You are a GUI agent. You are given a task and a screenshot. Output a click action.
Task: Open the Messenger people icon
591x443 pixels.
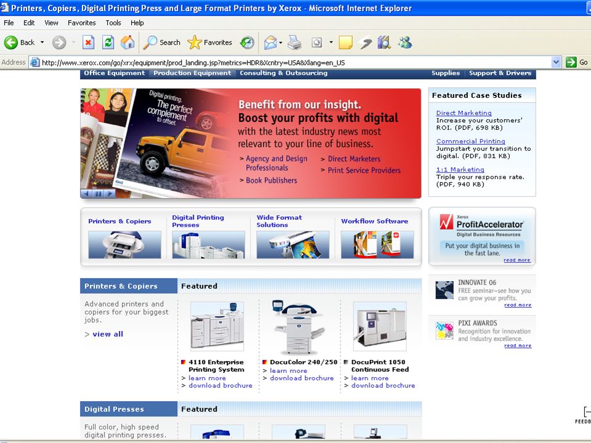(x=405, y=42)
